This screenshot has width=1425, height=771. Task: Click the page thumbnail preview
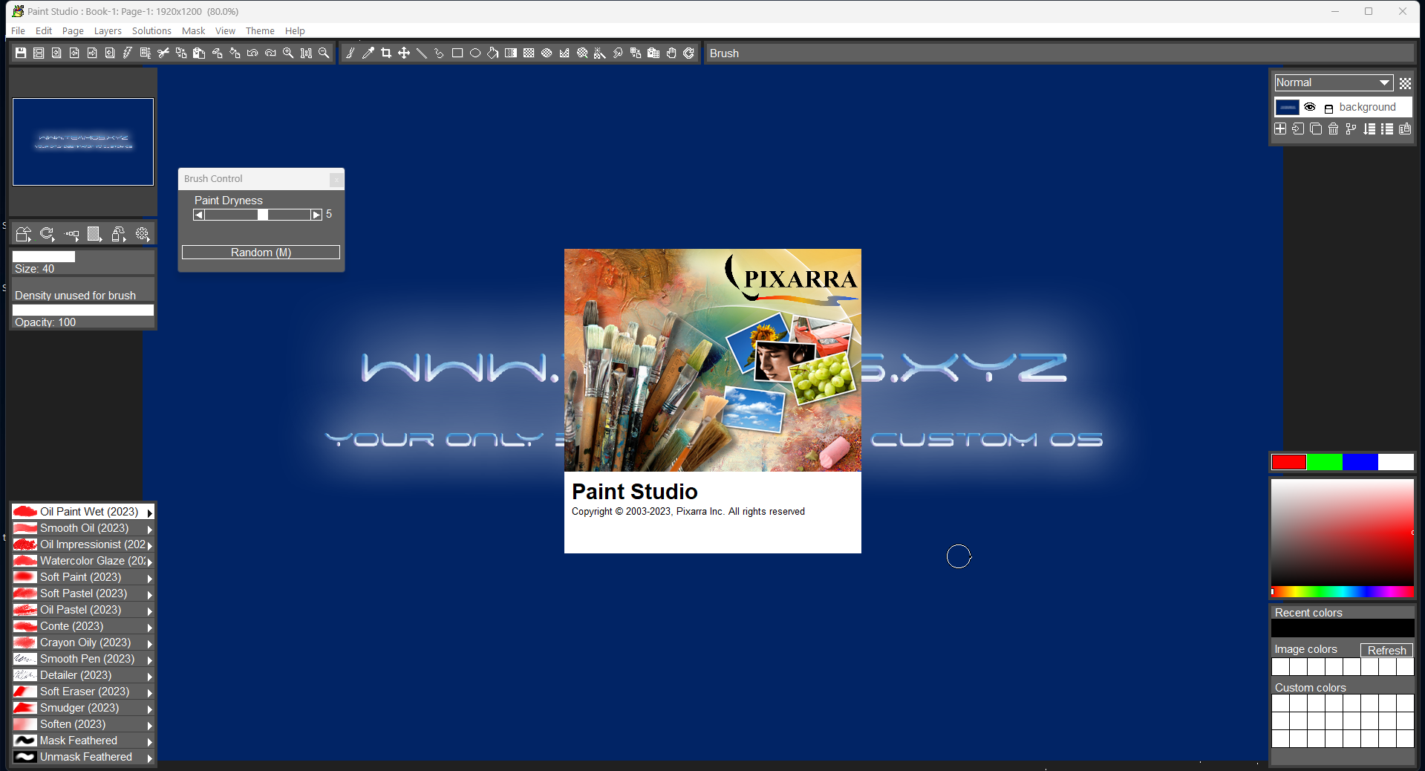pyautogui.click(x=83, y=142)
